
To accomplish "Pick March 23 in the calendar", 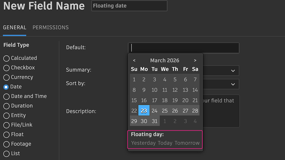I will [144, 111].
